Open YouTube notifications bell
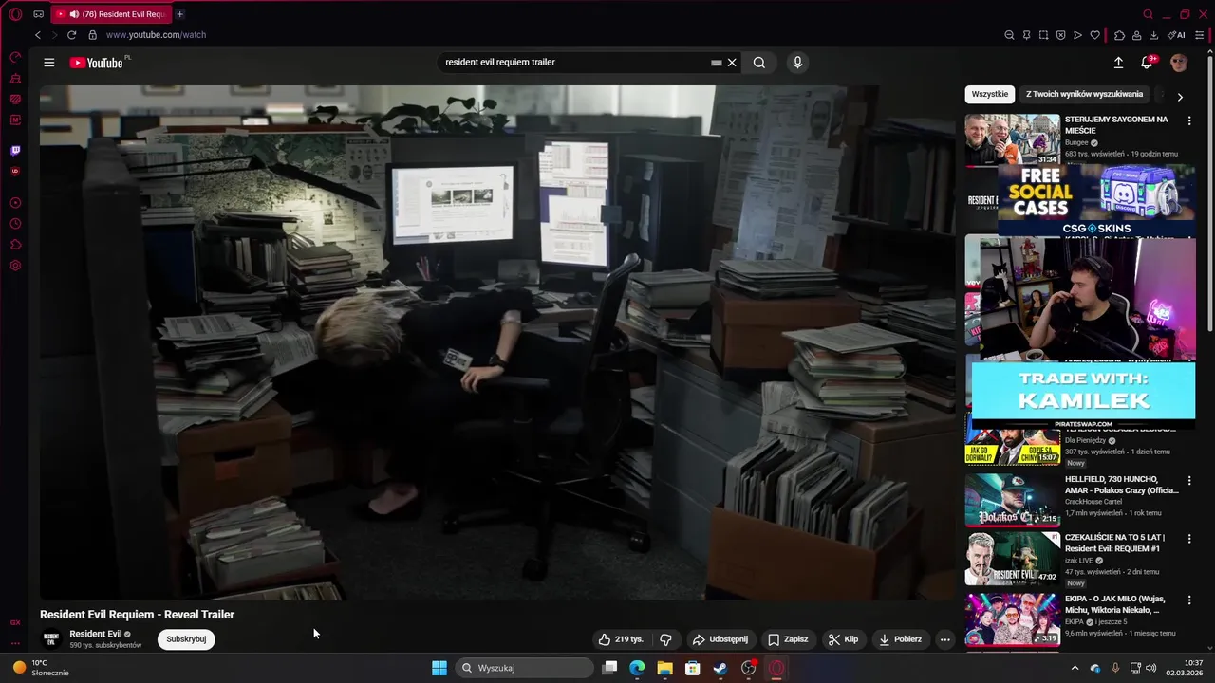The width and height of the screenshot is (1215, 683). [1148, 63]
